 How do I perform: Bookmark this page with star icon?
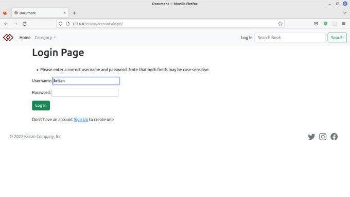pos(281,24)
